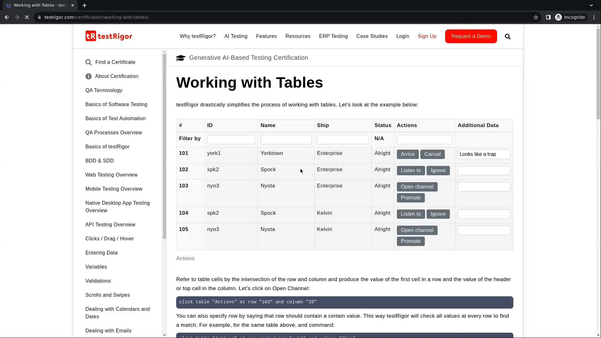Focus the Actions filter input field
The image size is (601, 338).
[x=424, y=140]
